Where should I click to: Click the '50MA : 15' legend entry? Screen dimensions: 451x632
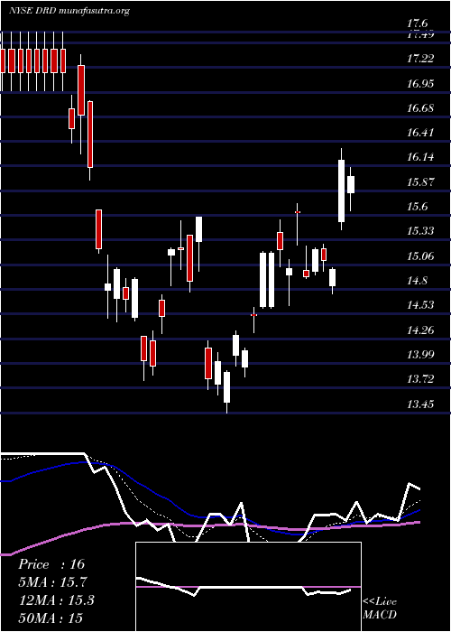pyautogui.click(x=51, y=618)
